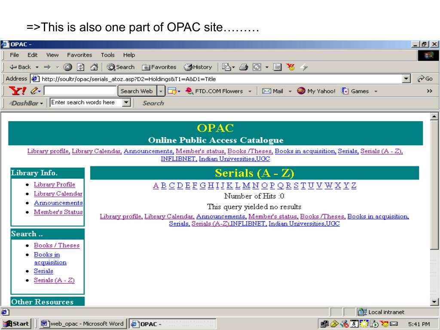Switch to web_opac Microsoft Word taskbar item
Viewport: 440px width, 330px height.
(x=82, y=324)
